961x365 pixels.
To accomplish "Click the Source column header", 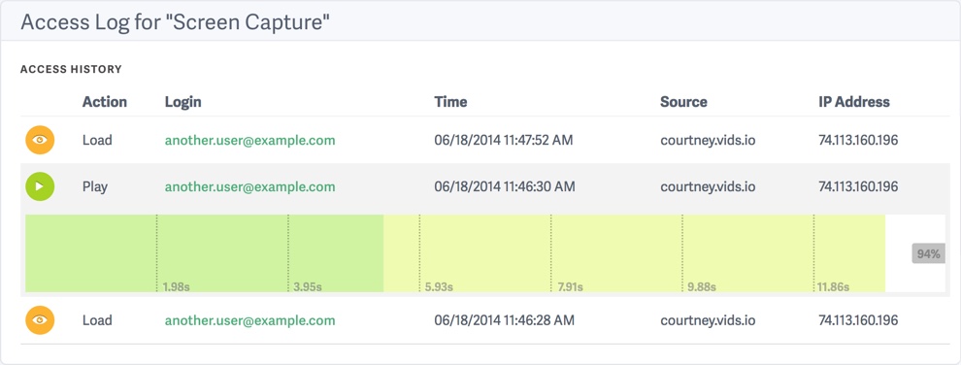I will coord(683,102).
